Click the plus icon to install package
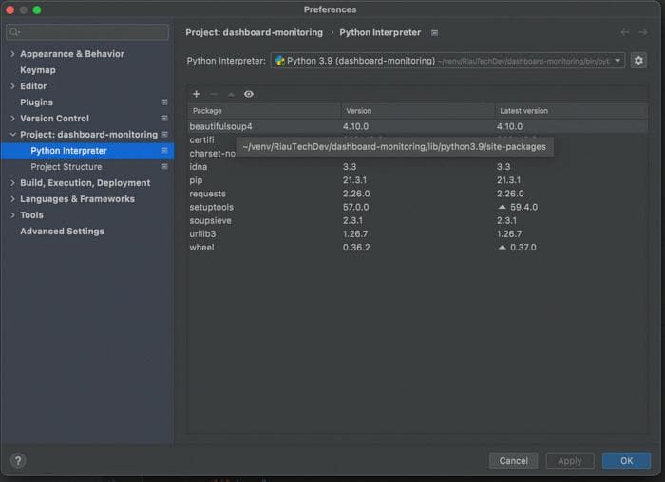The width and height of the screenshot is (665, 482). click(x=197, y=94)
